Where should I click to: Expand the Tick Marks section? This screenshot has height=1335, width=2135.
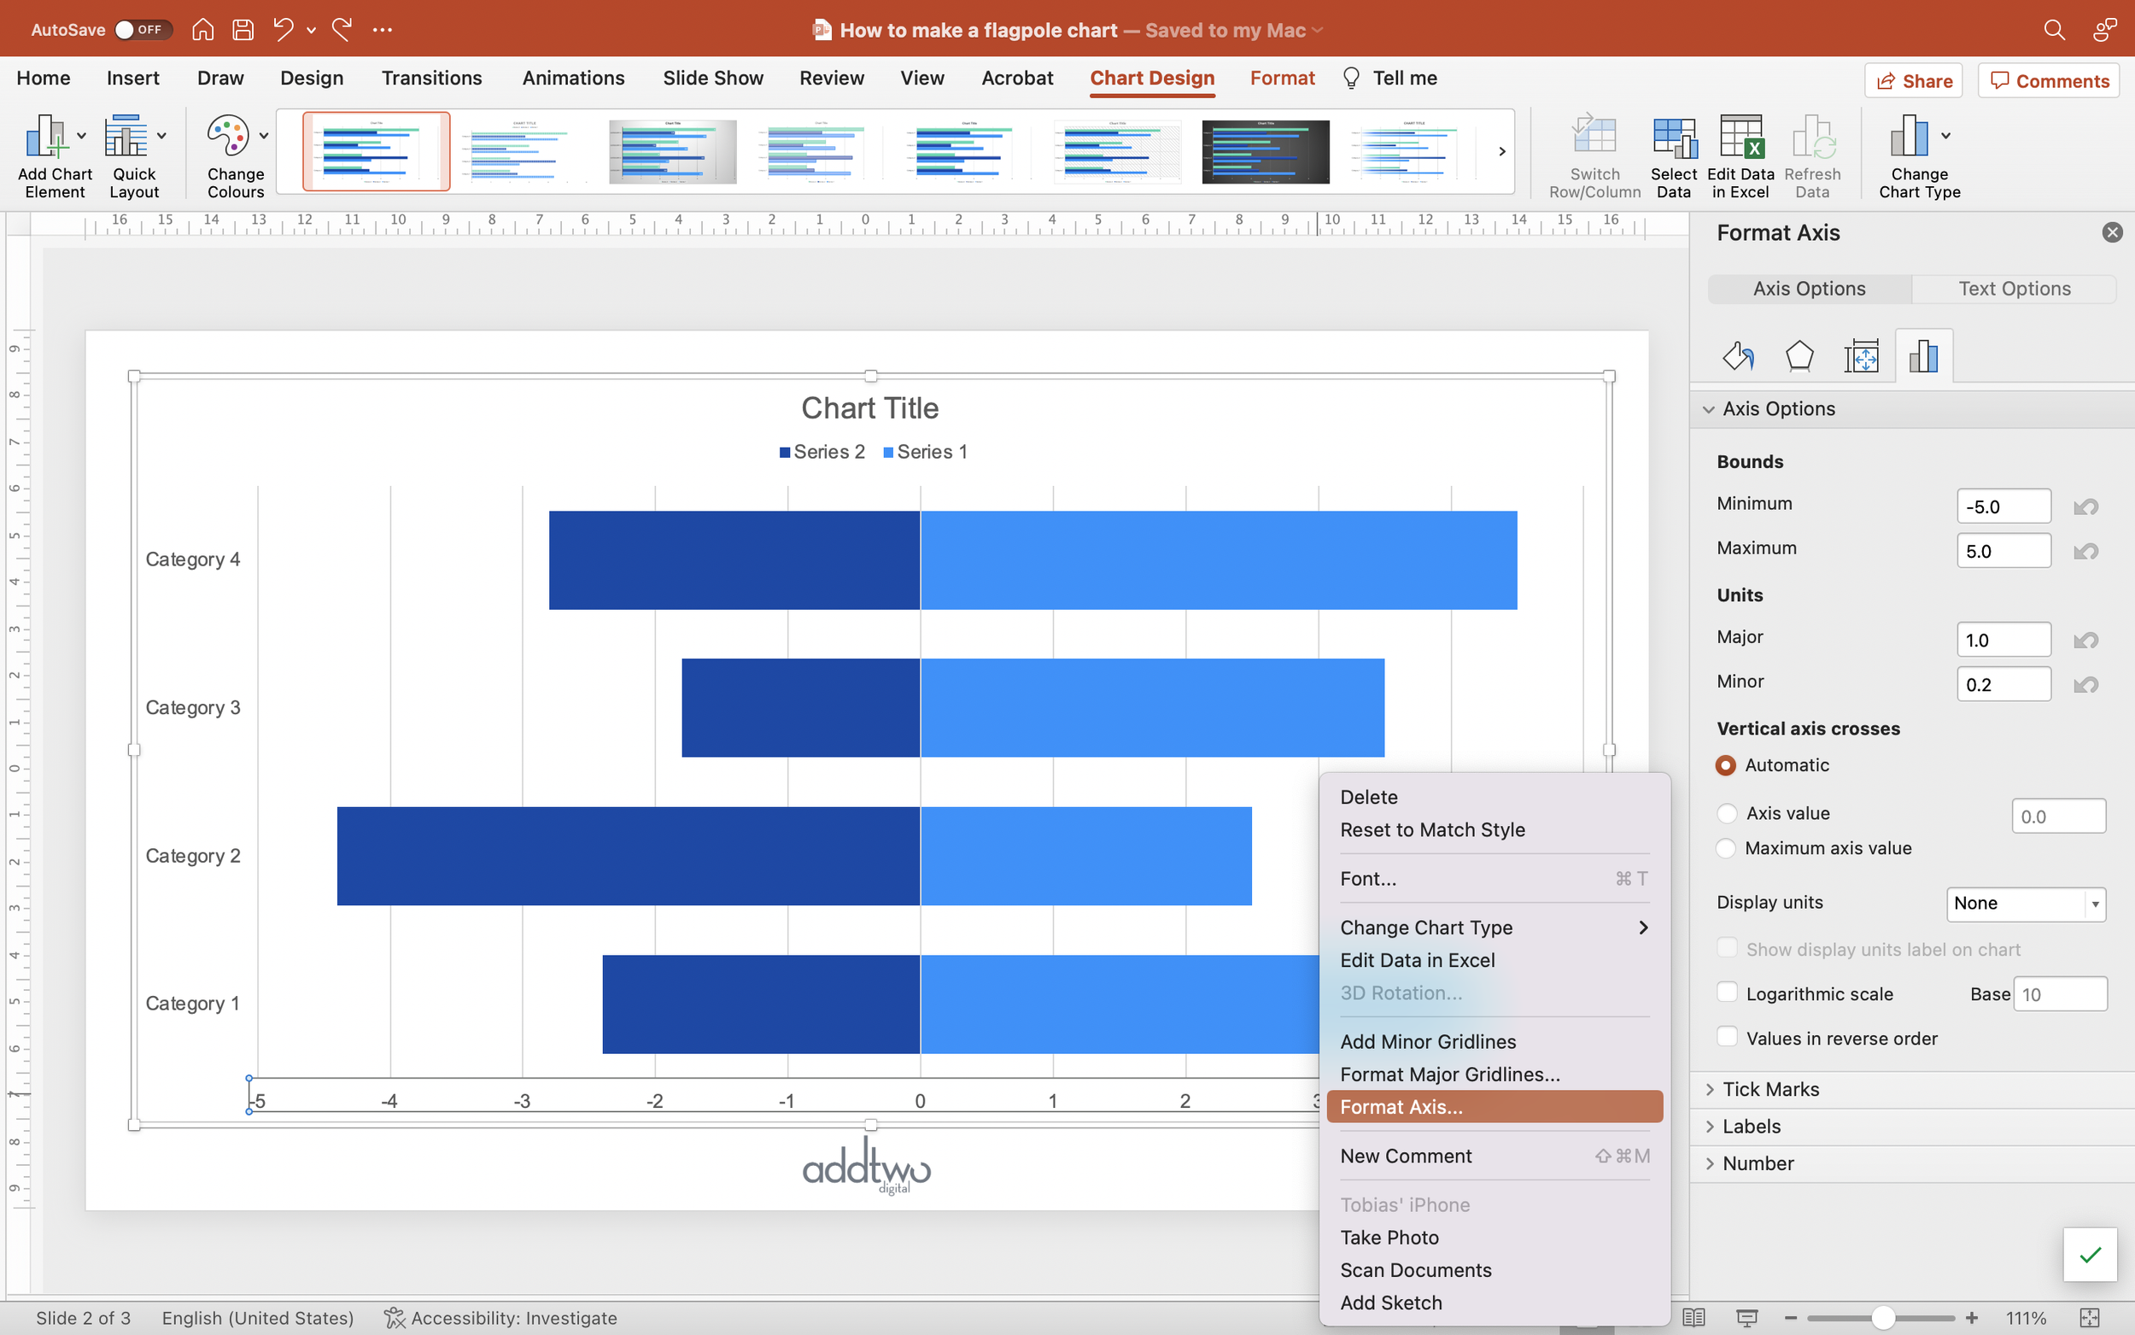(x=1769, y=1090)
